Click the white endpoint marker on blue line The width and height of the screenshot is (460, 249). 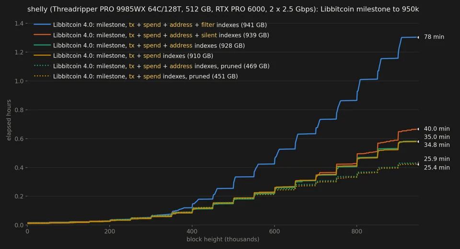pyautogui.click(x=418, y=37)
